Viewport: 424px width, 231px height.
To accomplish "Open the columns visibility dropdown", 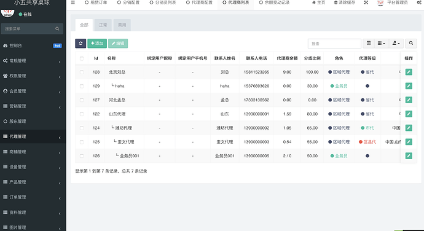I will pyautogui.click(x=381, y=43).
